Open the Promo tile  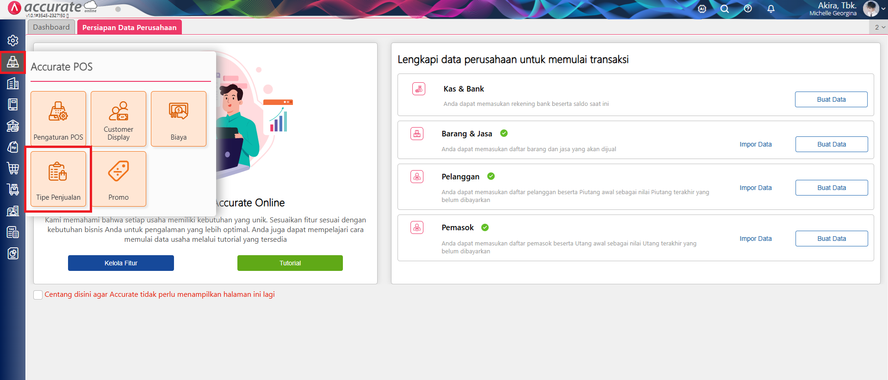[118, 178]
